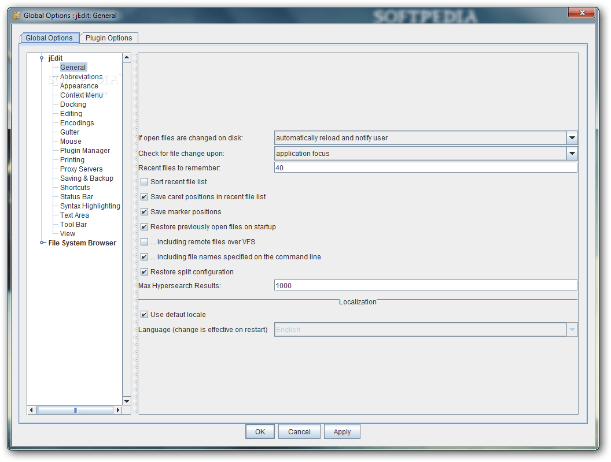Open the 'If open files are changed' dropdown

click(x=572, y=138)
